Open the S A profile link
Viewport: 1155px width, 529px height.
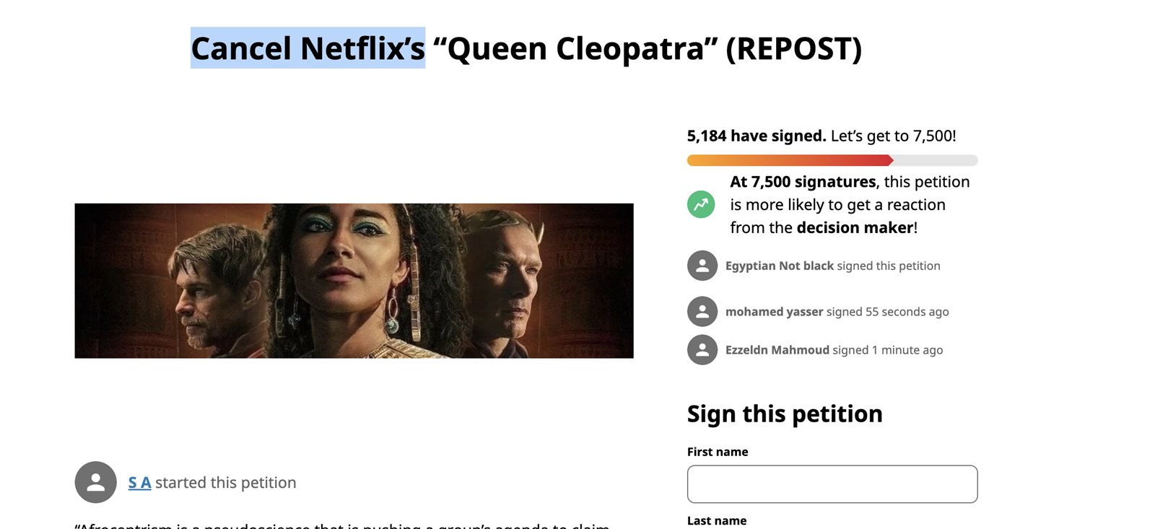139,483
